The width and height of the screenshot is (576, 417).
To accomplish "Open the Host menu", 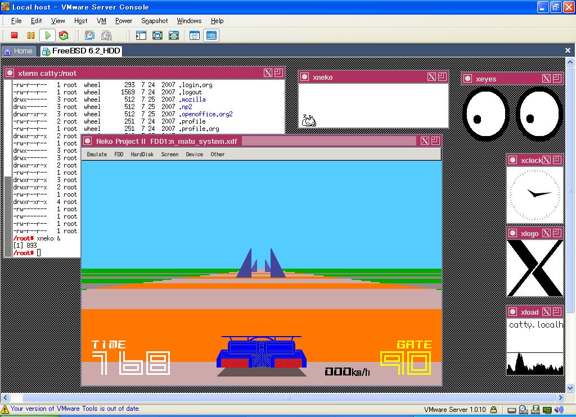I will click(x=80, y=21).
